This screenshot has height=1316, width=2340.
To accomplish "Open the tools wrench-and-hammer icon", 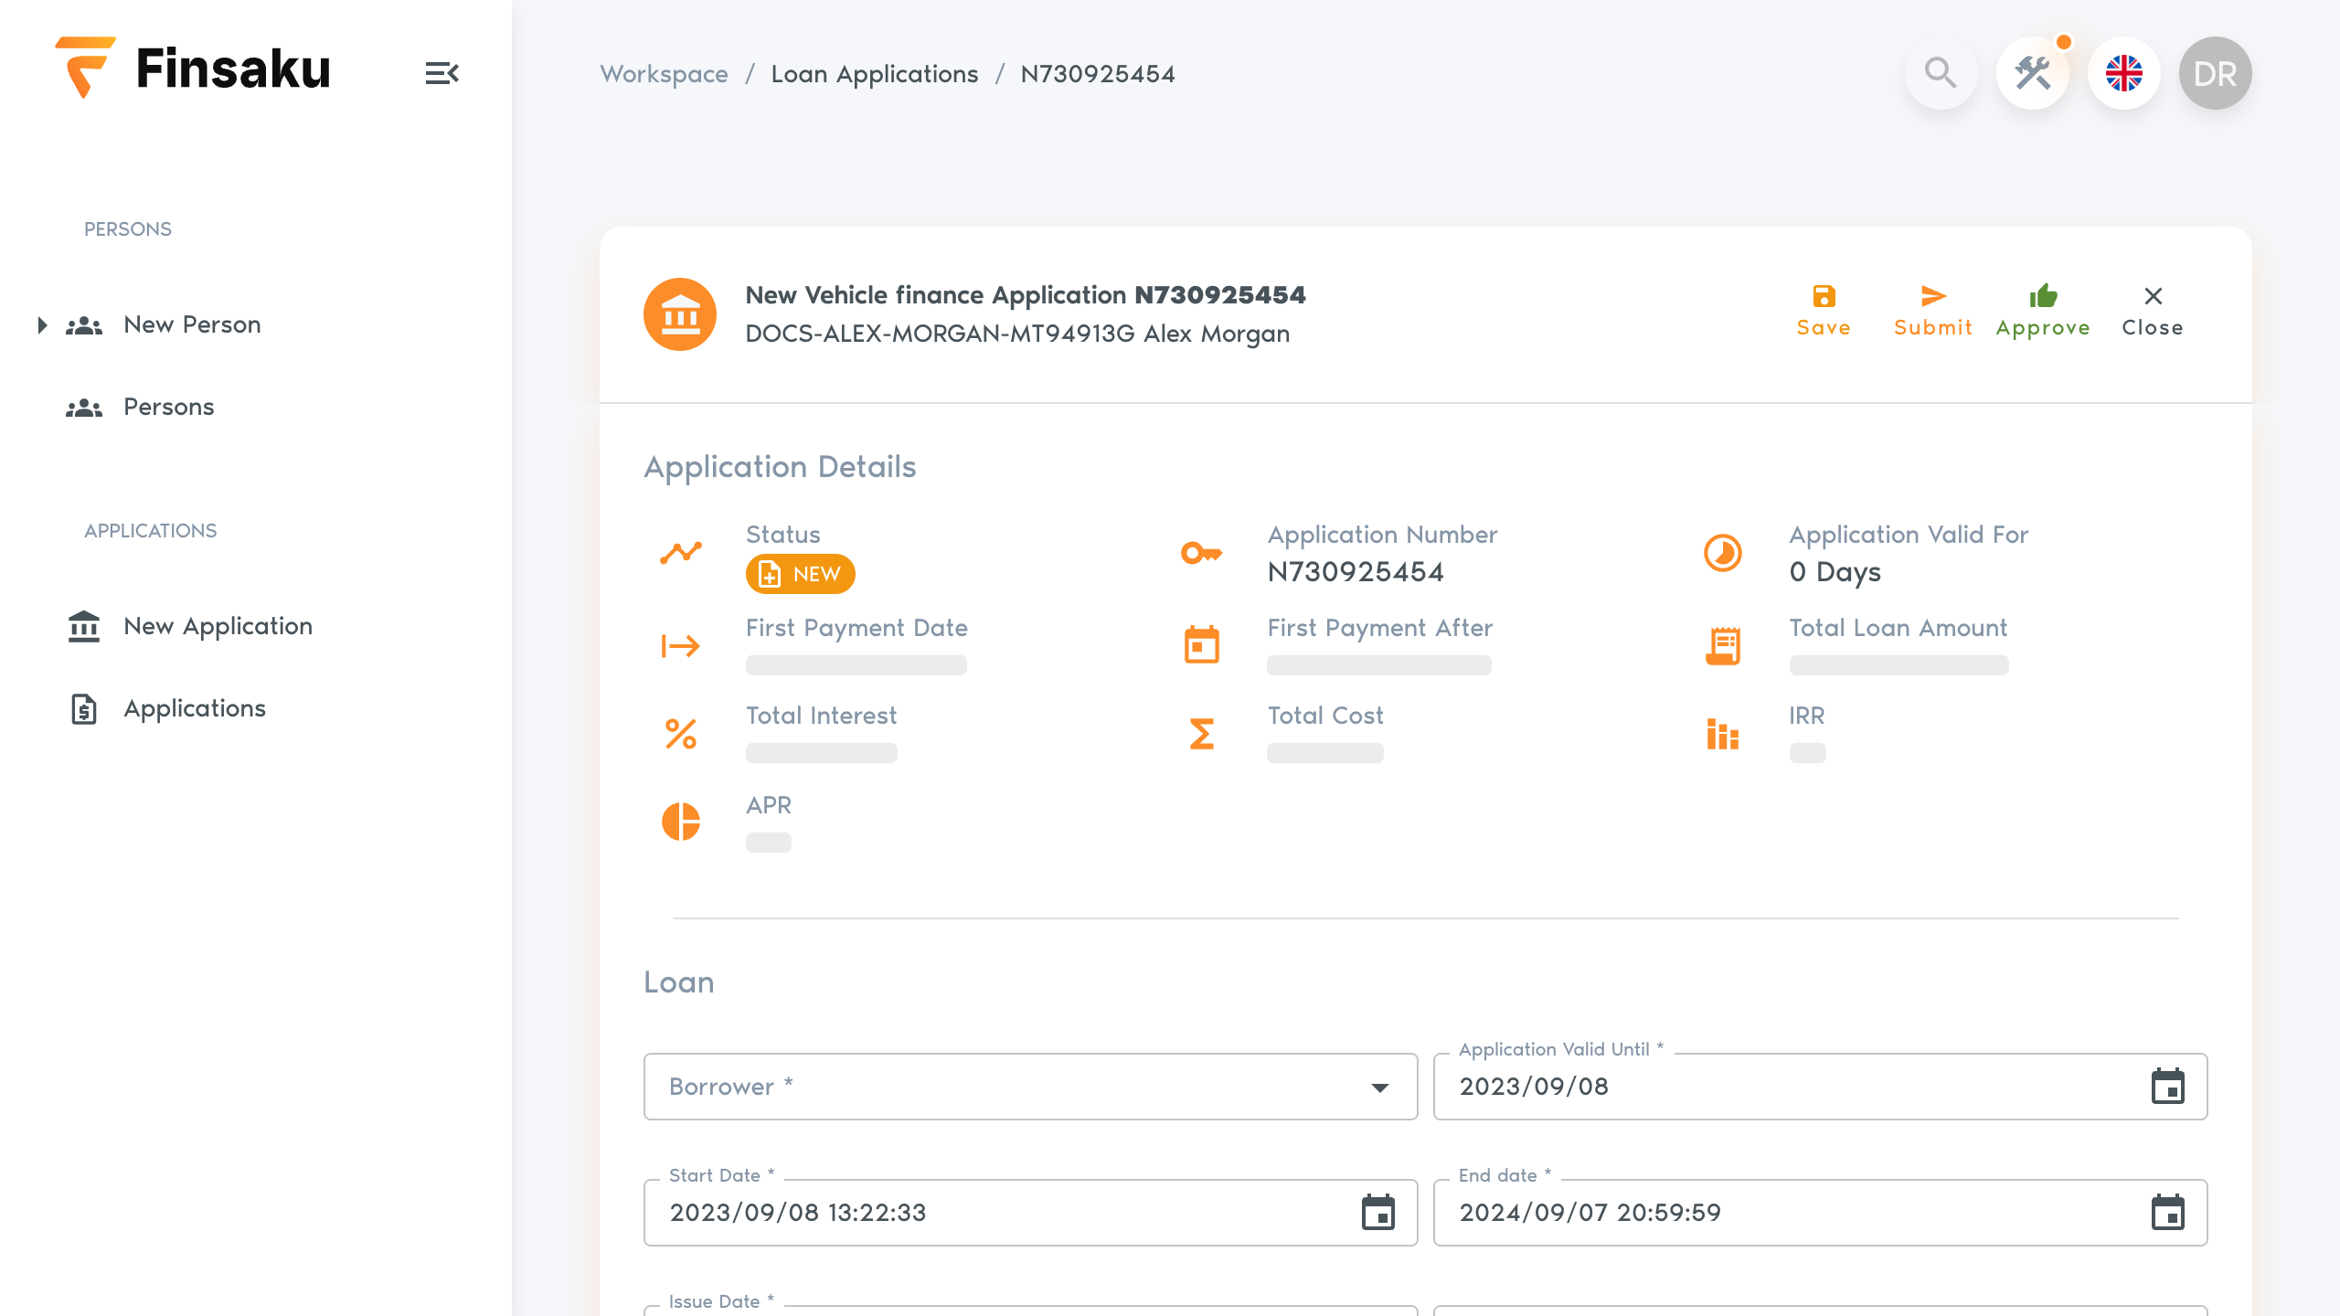I will coord(2032,73).
